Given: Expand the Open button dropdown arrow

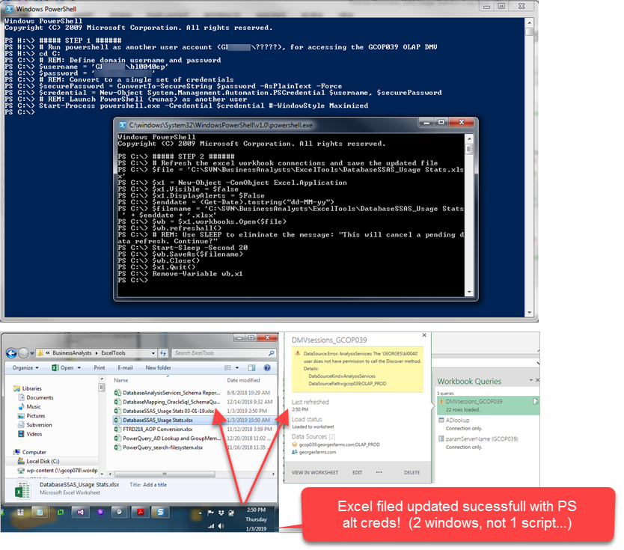Looking at the screenshot, I should (x=79, y=367).
